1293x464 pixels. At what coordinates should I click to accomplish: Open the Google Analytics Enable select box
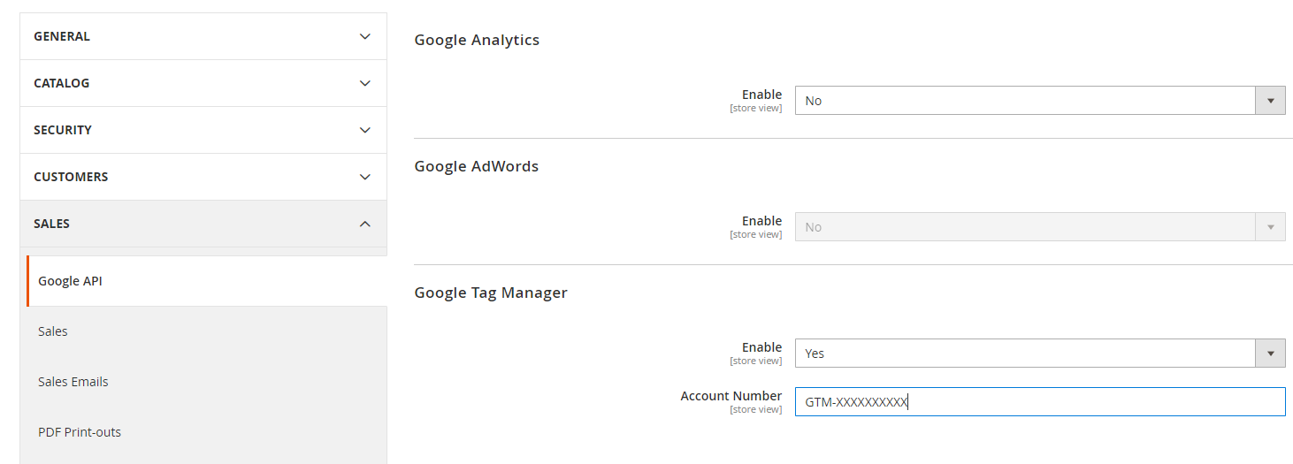tap(1024, 101)
